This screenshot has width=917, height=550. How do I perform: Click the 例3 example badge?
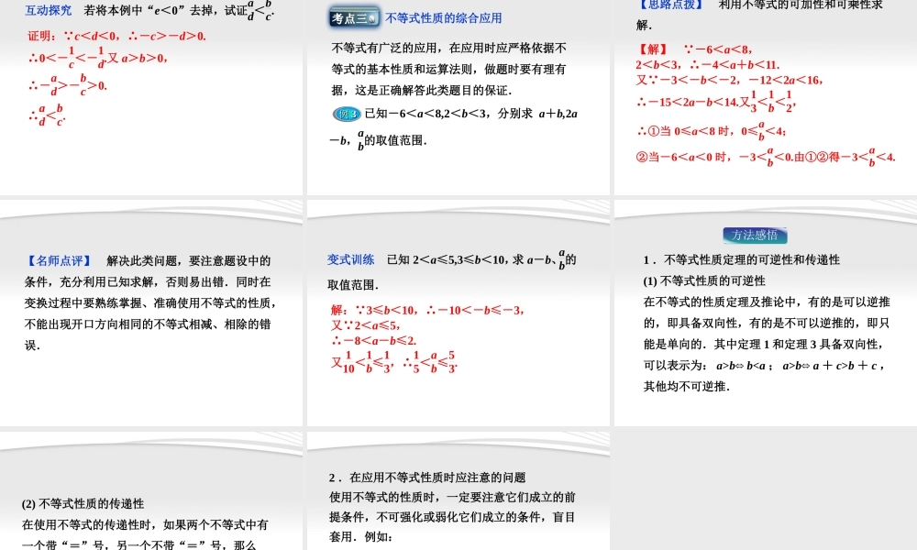point(347,114)
